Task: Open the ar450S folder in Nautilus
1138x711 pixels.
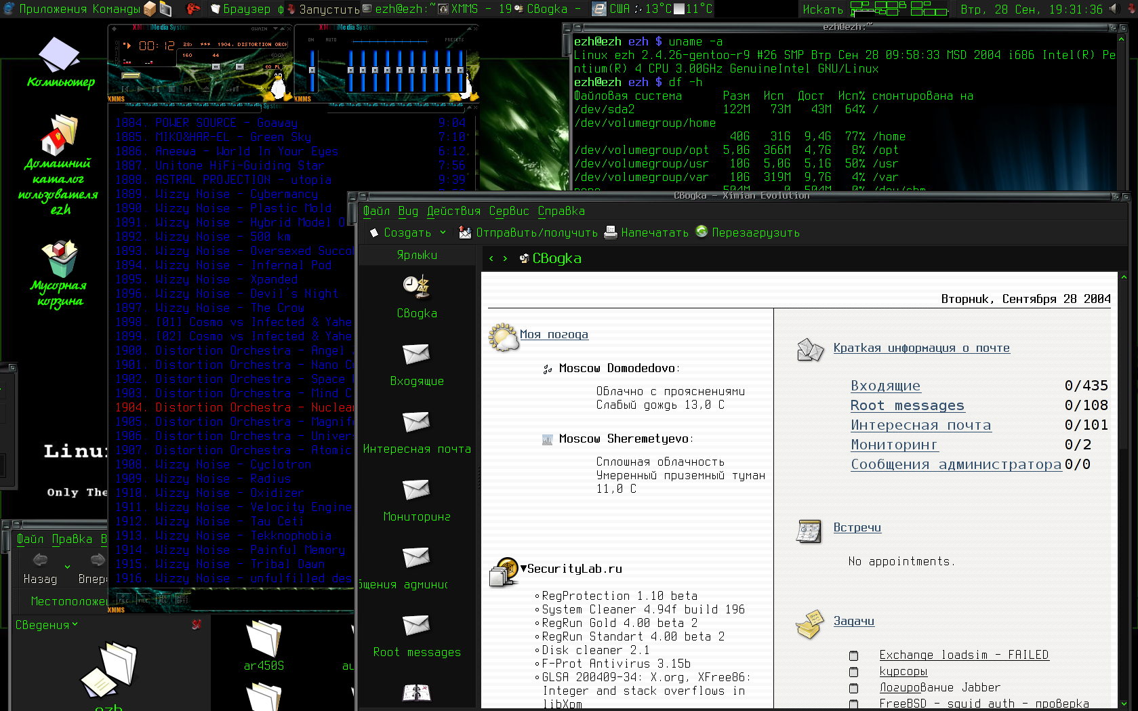Action: (x=264, y=639)
